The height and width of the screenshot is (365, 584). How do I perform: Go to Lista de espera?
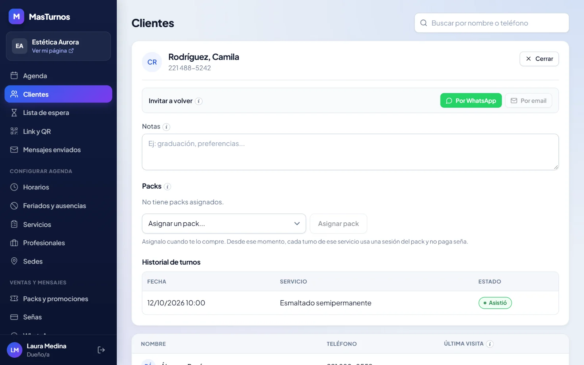click(58, 113)
